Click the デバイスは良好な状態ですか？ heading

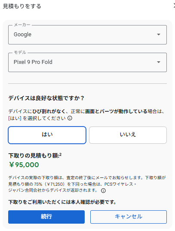[x=46, y=98]
